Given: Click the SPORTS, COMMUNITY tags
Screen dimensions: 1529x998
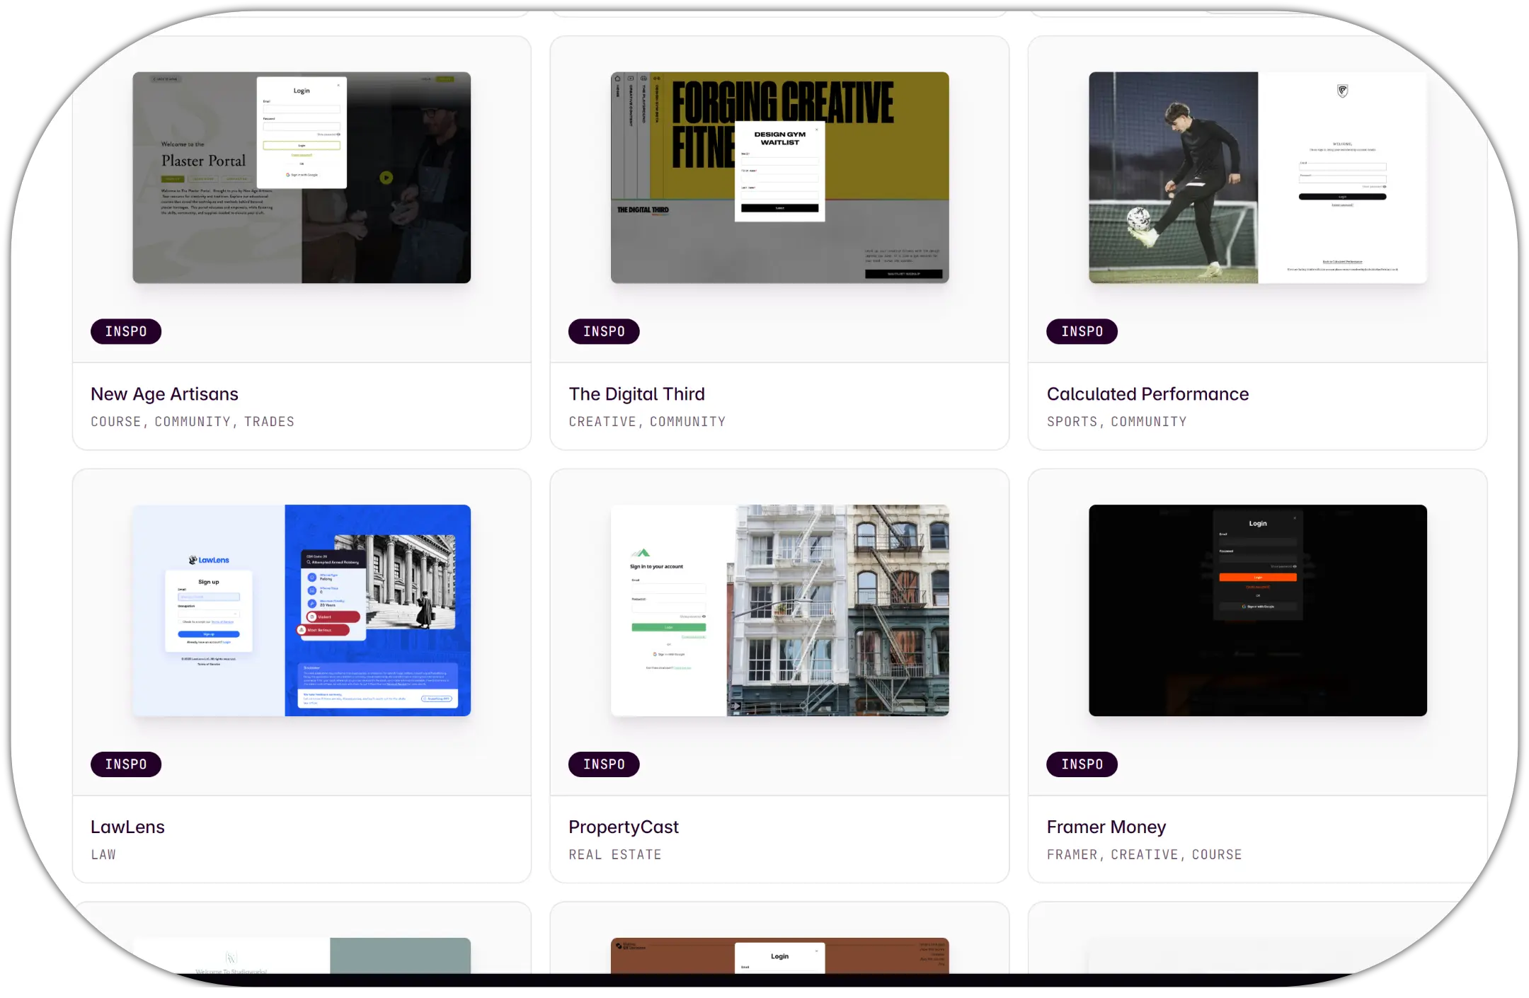Looking at the screenshot, I should (x=1116, y=422).
